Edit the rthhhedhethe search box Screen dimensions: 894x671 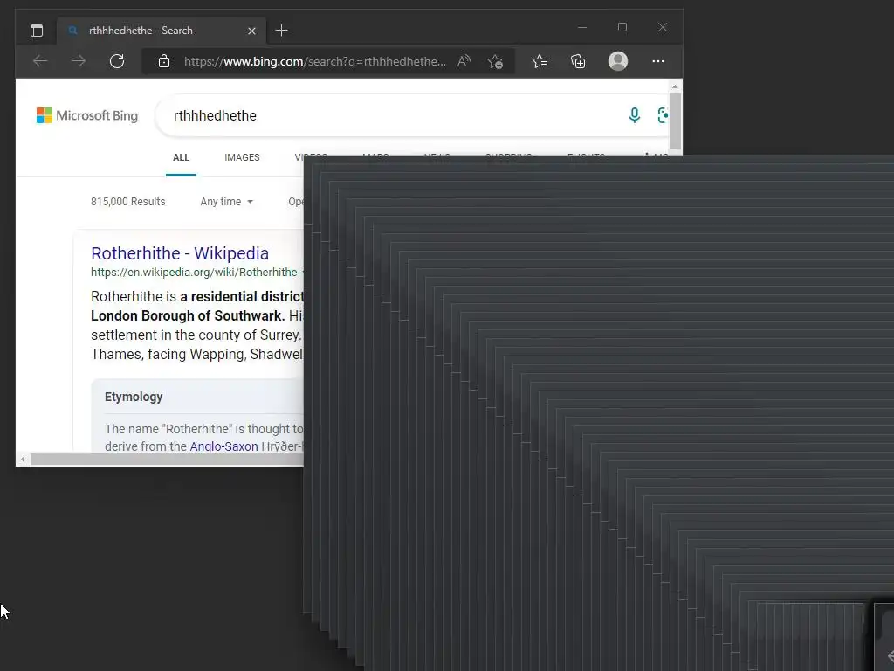(x=394, y=116)
